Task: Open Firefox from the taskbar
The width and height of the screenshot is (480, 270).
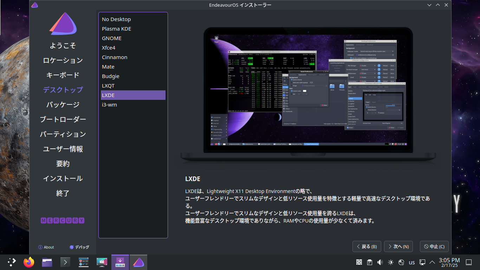Action: coord(29,262)
